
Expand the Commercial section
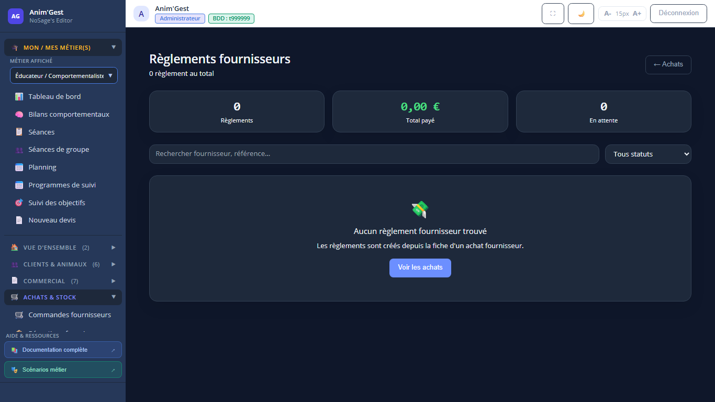click(x=63, y=281)
